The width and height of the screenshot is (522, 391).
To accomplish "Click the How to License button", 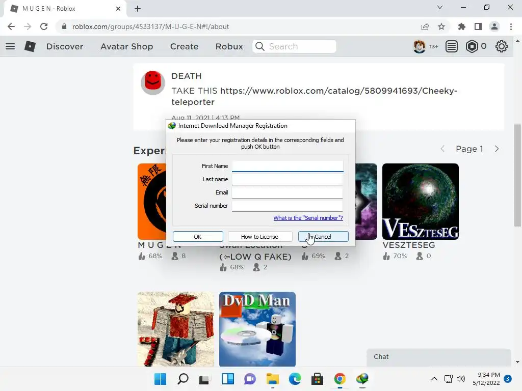I will click(259, 237).
